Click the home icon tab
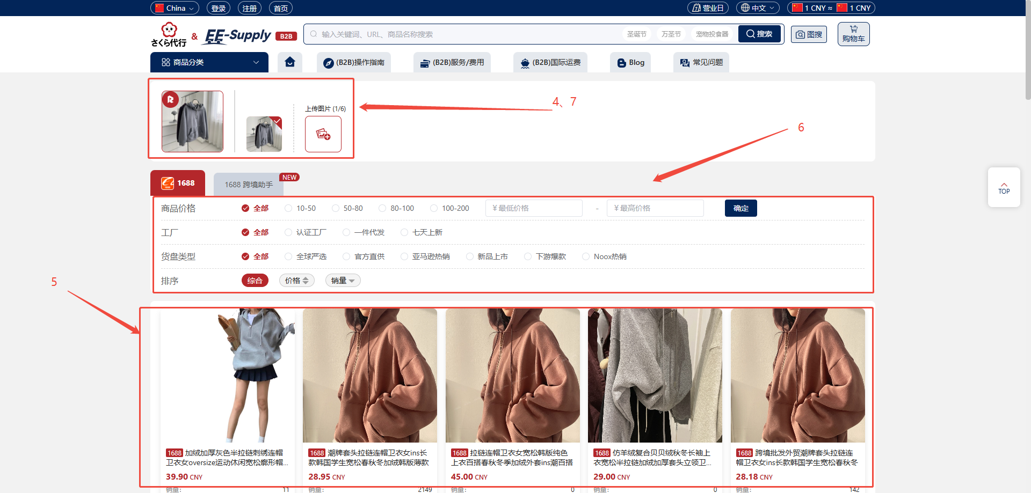 (290, 62)
